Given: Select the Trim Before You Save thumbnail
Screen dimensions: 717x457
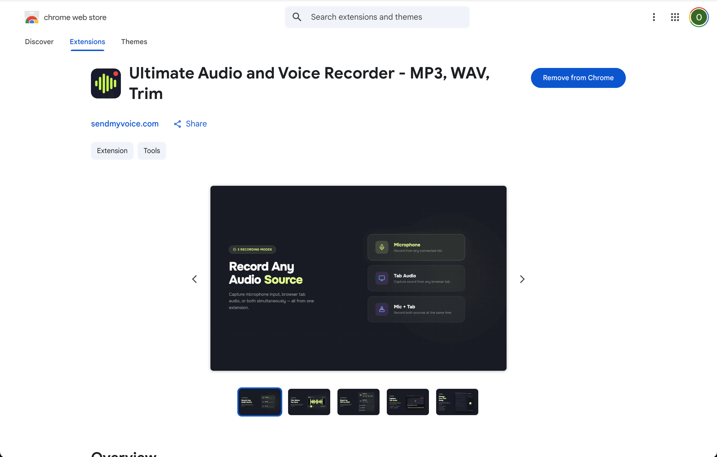Looking at the screenshot, I should 309,402.
